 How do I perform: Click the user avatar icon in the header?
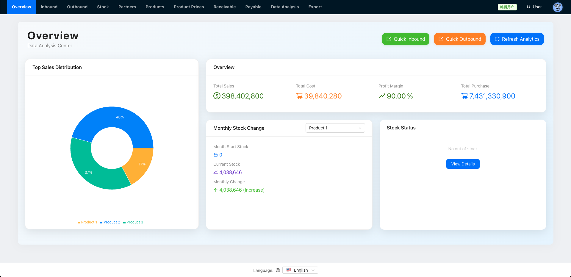pos(557,7)
